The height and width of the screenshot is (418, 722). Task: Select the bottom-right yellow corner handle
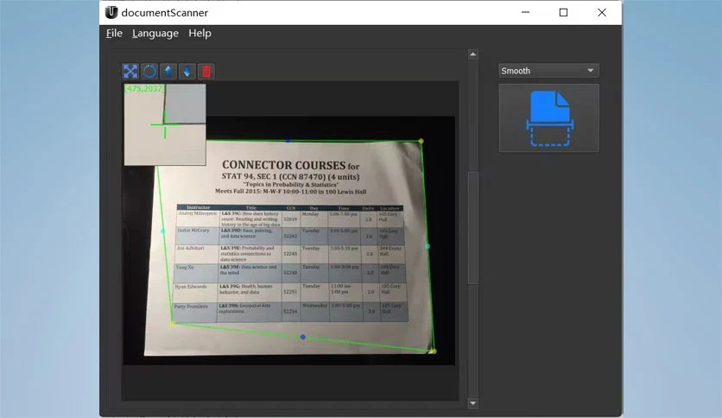[434, 351]
